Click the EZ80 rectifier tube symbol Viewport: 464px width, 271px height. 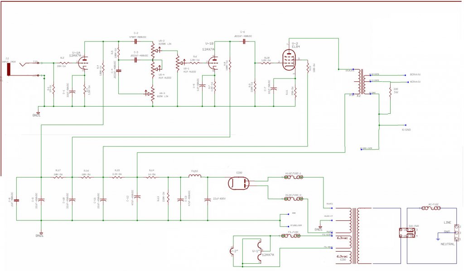click(238, 183)
